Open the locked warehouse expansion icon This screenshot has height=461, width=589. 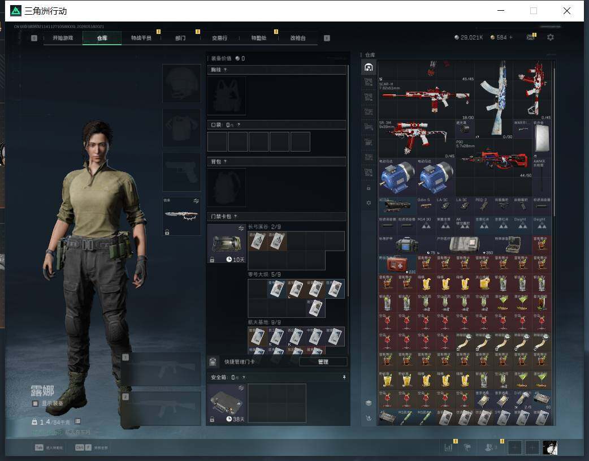(369, 188)
